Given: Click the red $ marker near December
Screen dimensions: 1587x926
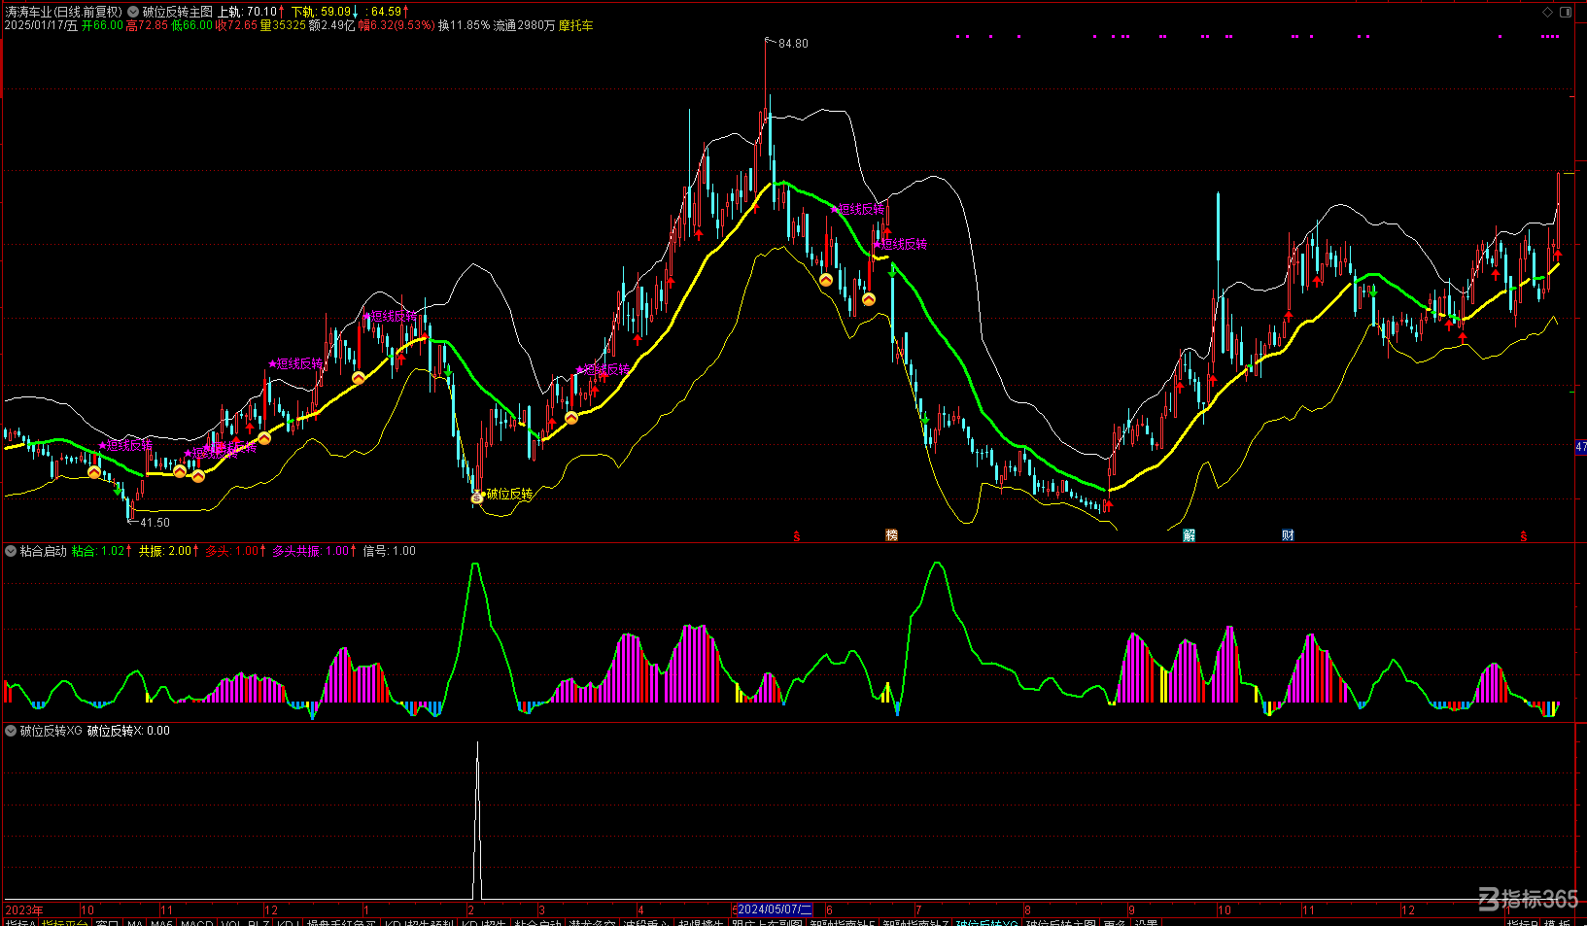Looking at the screenshot, I should (x=1524, y=536).
